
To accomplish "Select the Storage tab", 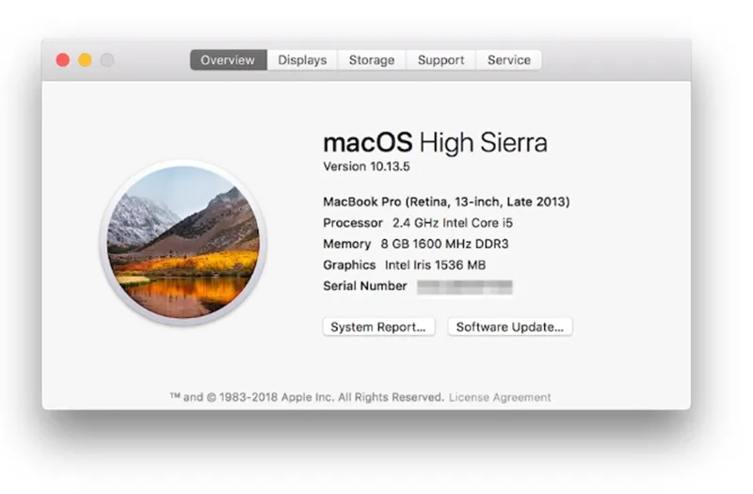I will 371,60.
